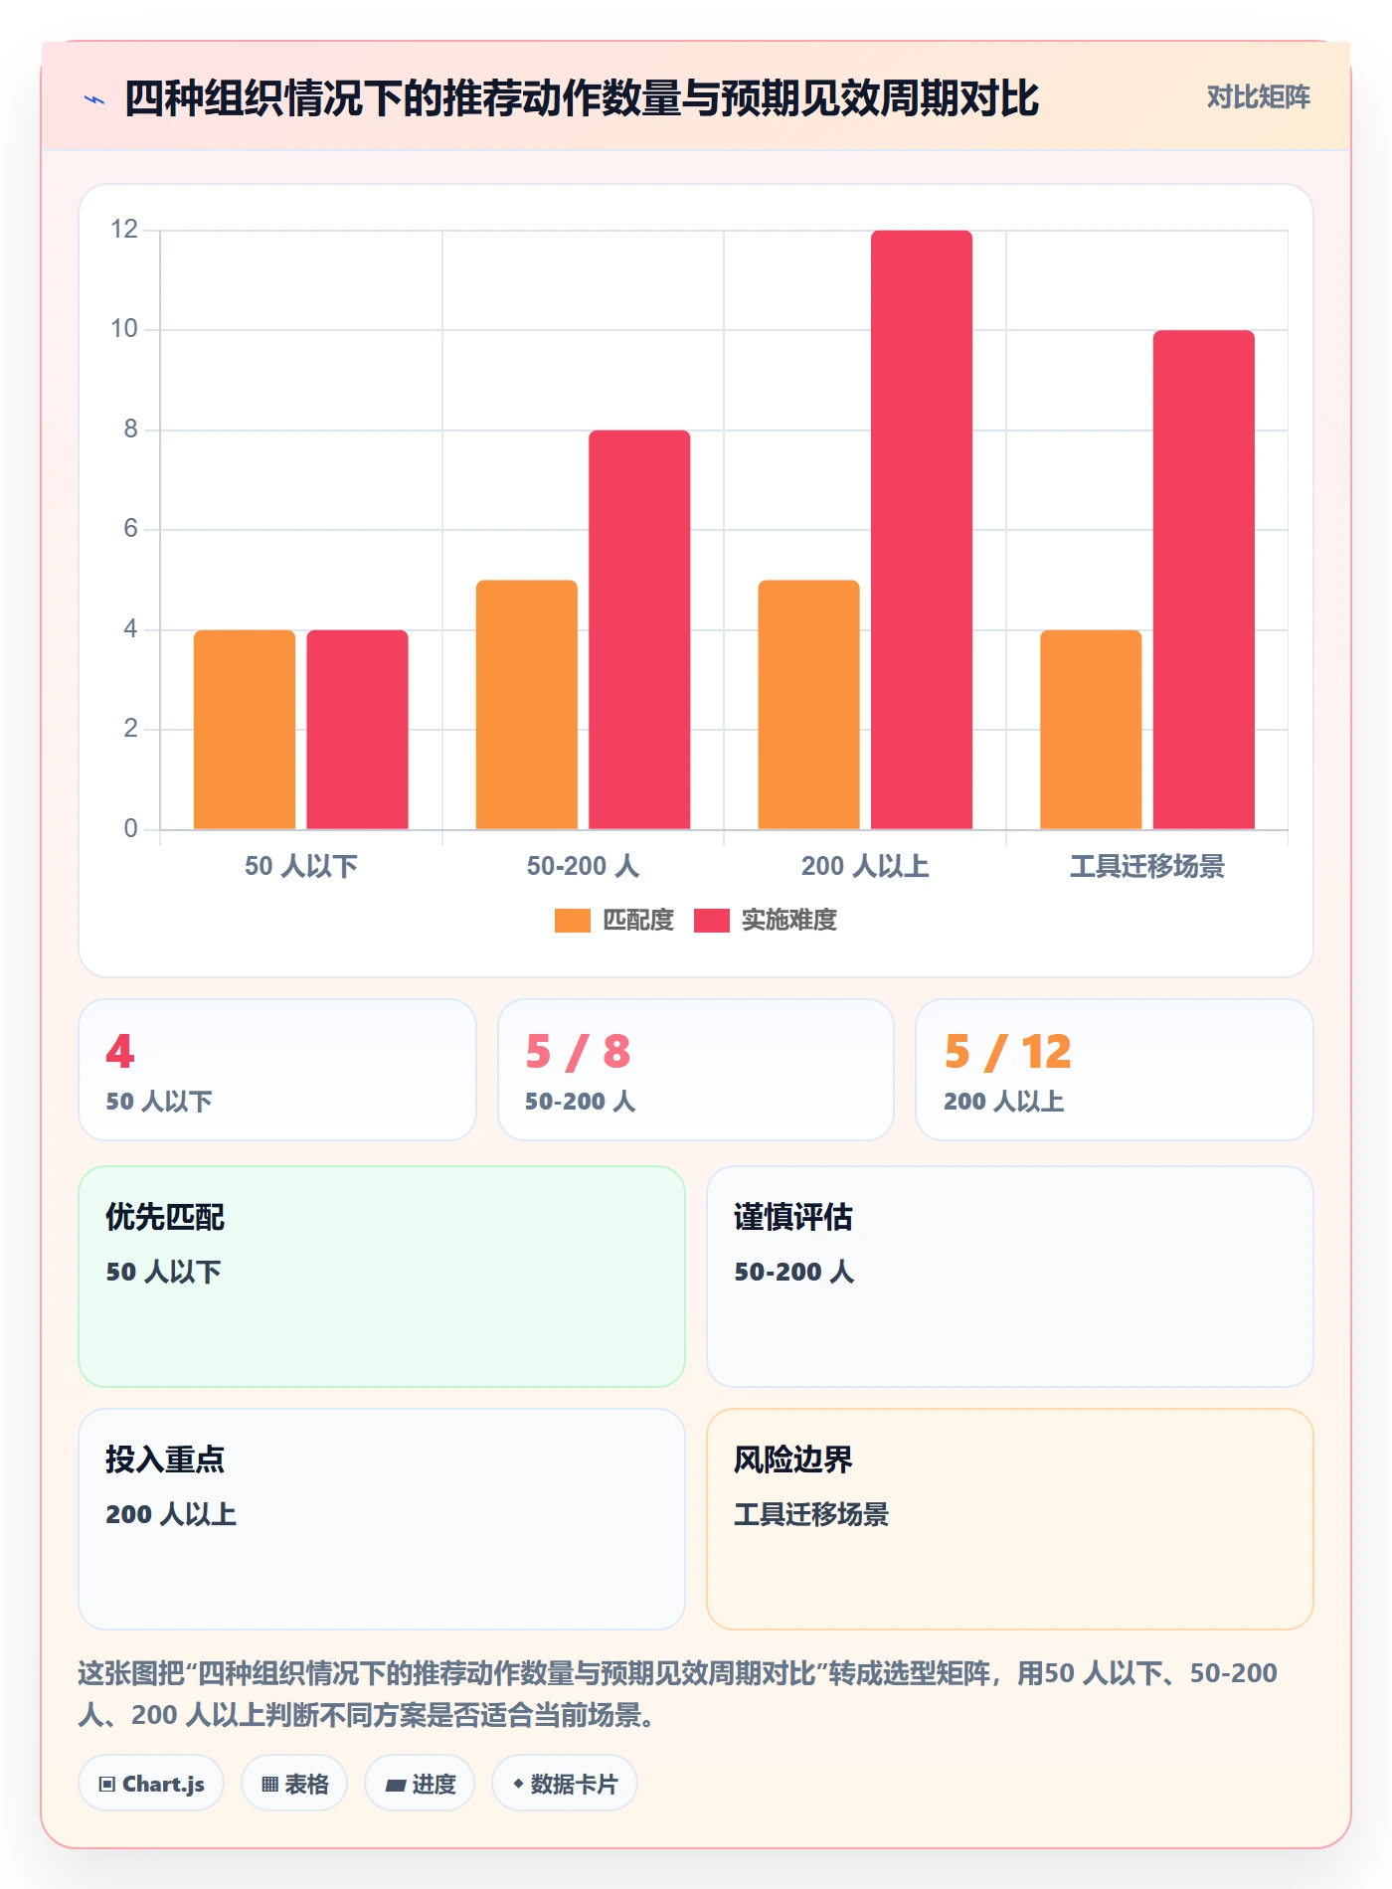Click the lightning icon beside the title
This screenshot has width=1392, height=1889.
click(x=94, y=99)
